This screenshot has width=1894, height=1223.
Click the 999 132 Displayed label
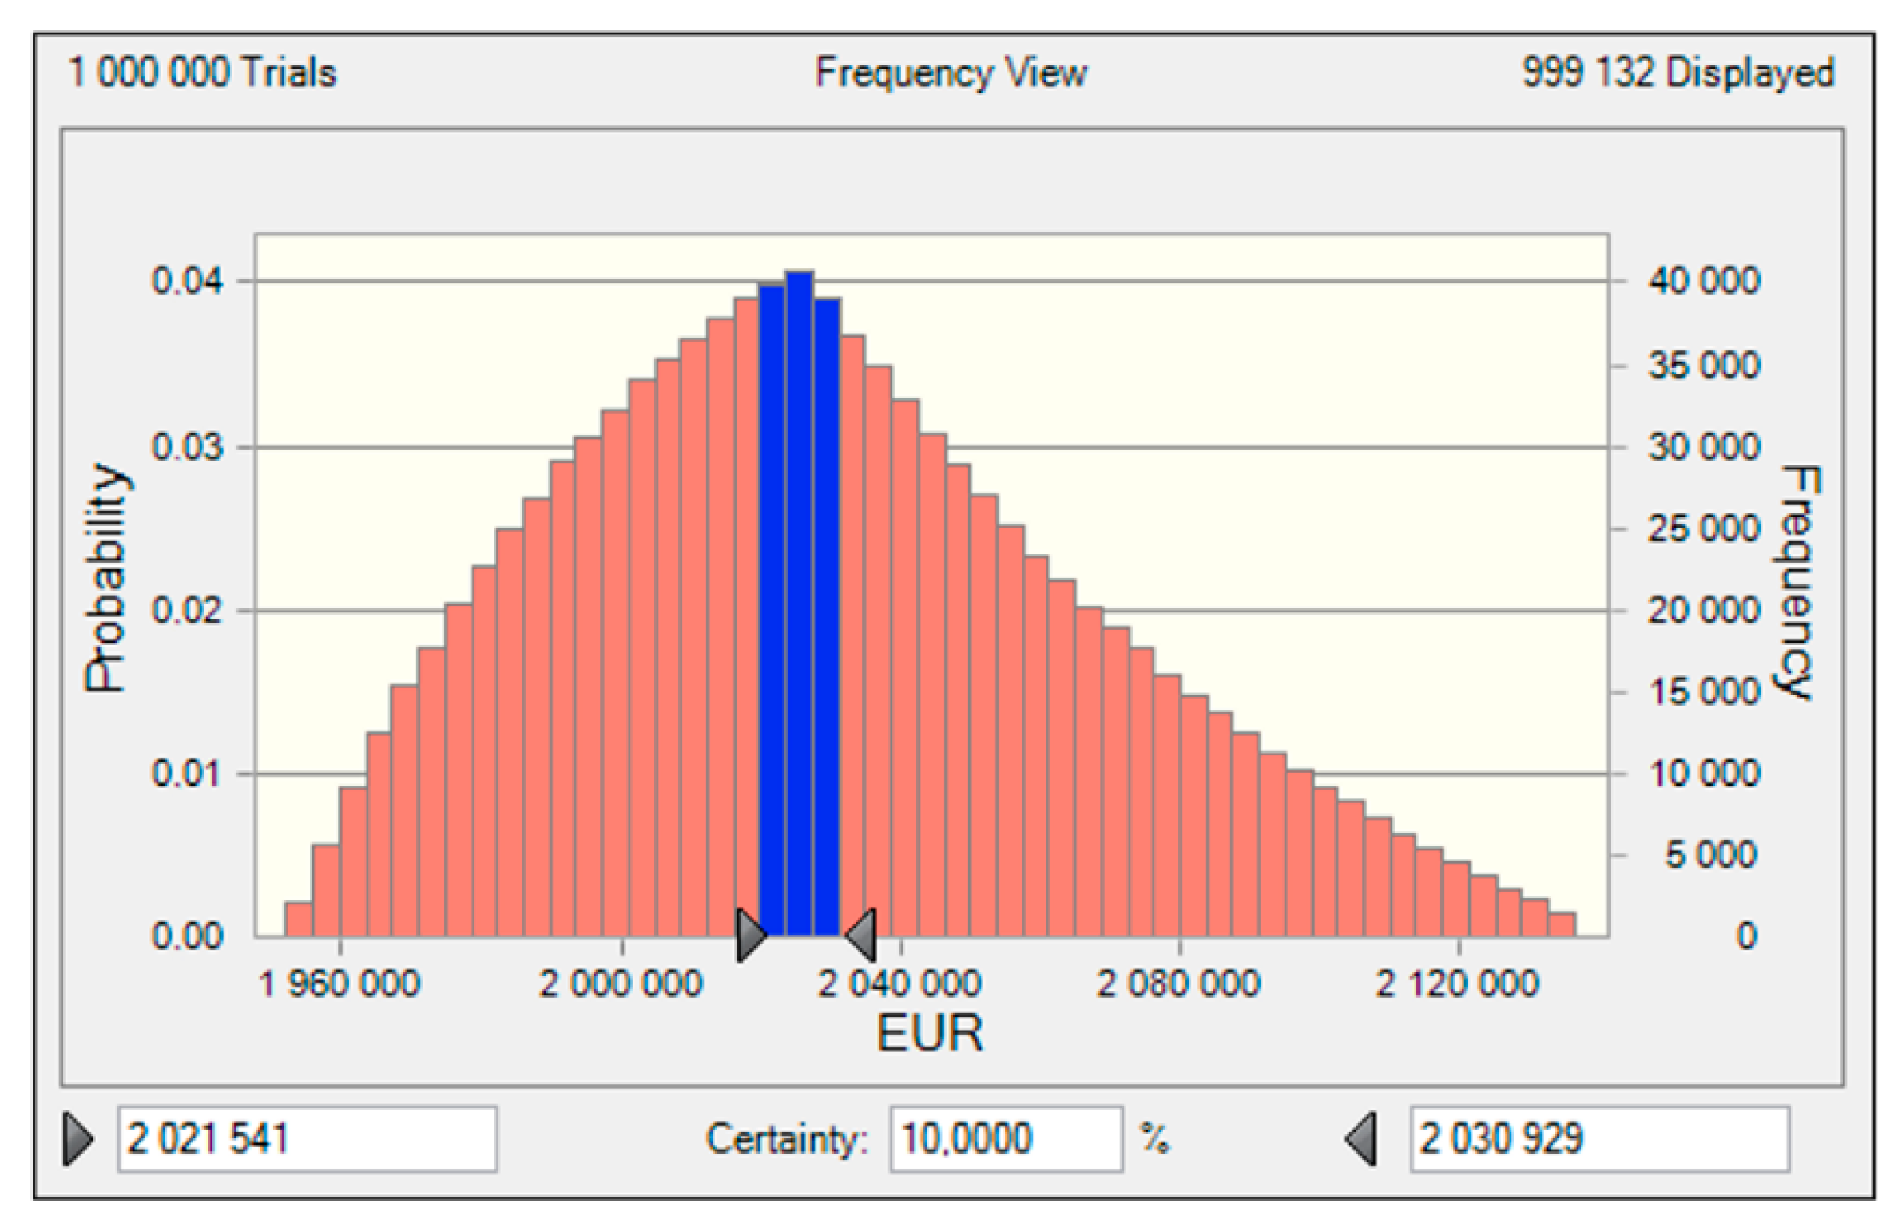[1678, 73]
